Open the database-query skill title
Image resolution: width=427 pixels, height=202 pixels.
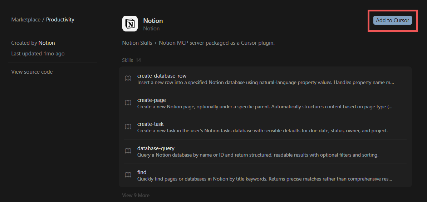pyautogui.click(x=156, y=148)
